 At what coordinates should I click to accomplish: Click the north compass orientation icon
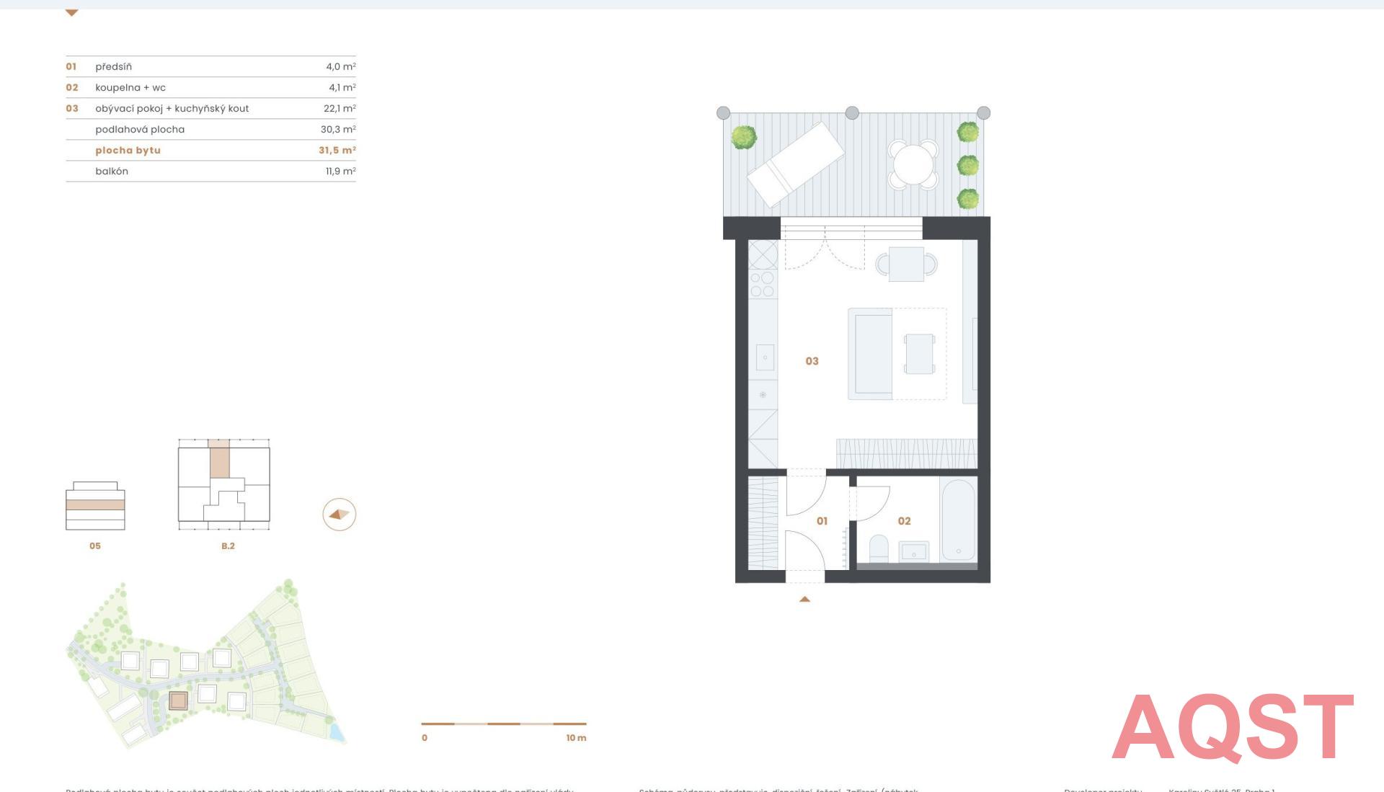pyautogui.click(x=339, y=515)
